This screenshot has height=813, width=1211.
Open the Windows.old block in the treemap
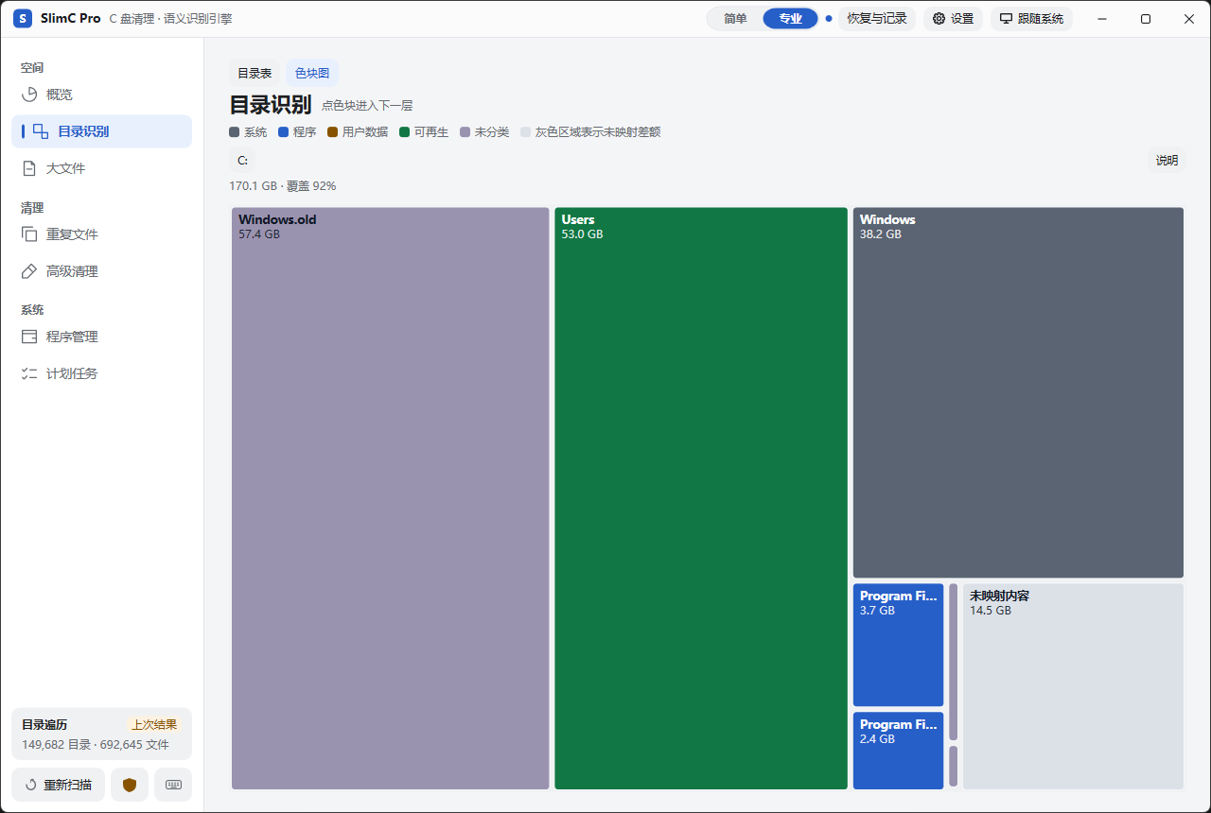pos(391,498)
